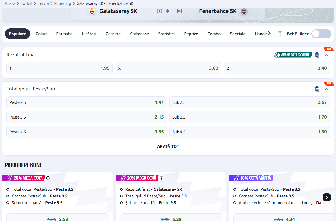Select Sub 2.5 at odds 2.67
This screenshot has width=336, height=221.
pyautogui.click(x=250, y=102)
